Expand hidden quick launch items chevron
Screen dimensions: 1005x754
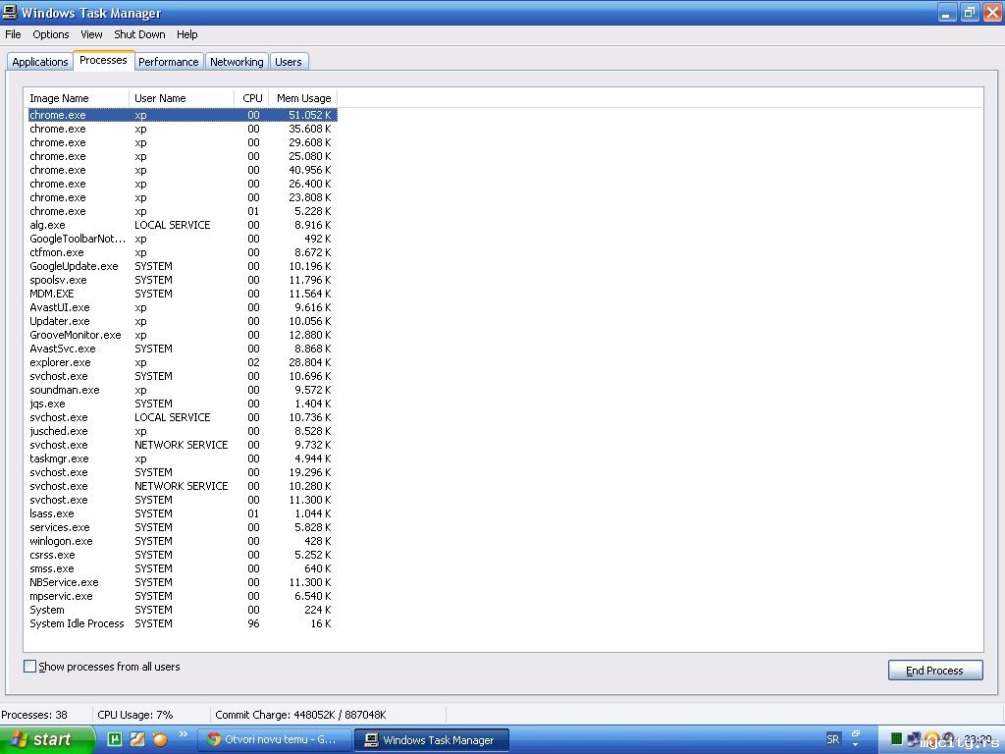click(x=184, y=734)
